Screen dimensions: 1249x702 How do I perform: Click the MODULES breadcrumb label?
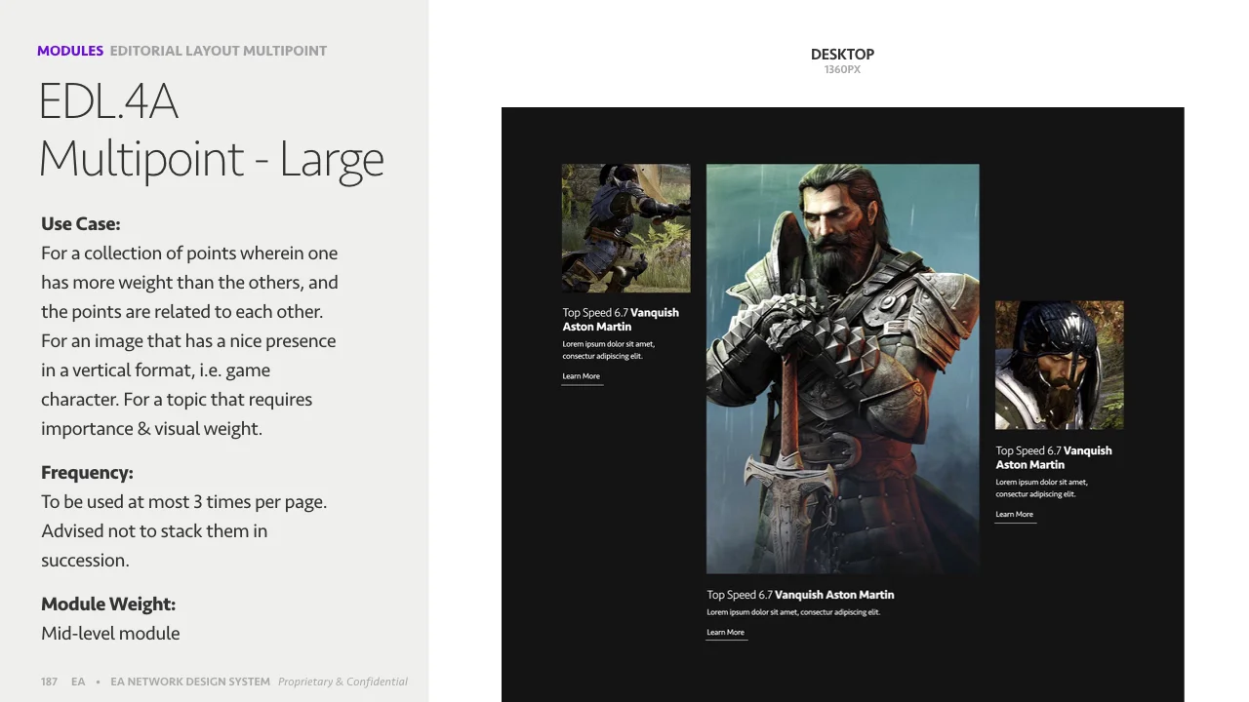[70, 51]
